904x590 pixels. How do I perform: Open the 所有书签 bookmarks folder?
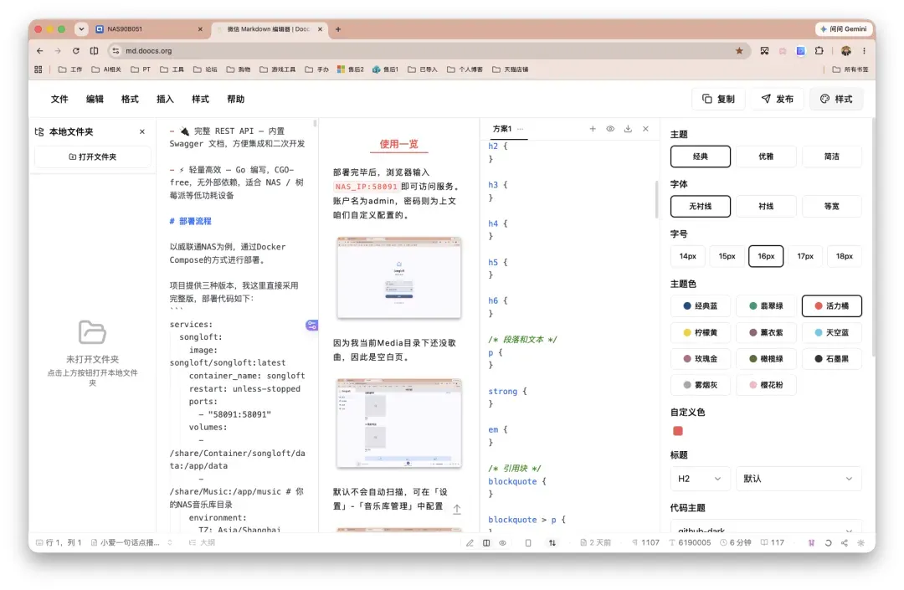[x=850, y=69]
